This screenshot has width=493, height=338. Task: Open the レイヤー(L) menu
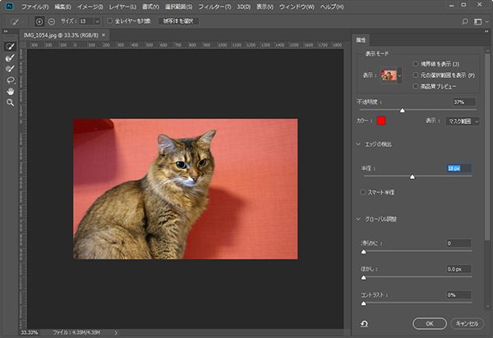122,7
